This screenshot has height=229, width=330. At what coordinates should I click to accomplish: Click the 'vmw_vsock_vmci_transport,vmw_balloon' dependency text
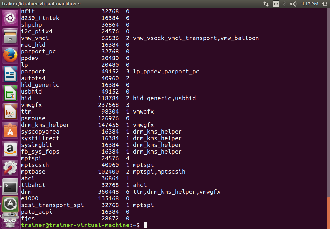click(196, 38)
